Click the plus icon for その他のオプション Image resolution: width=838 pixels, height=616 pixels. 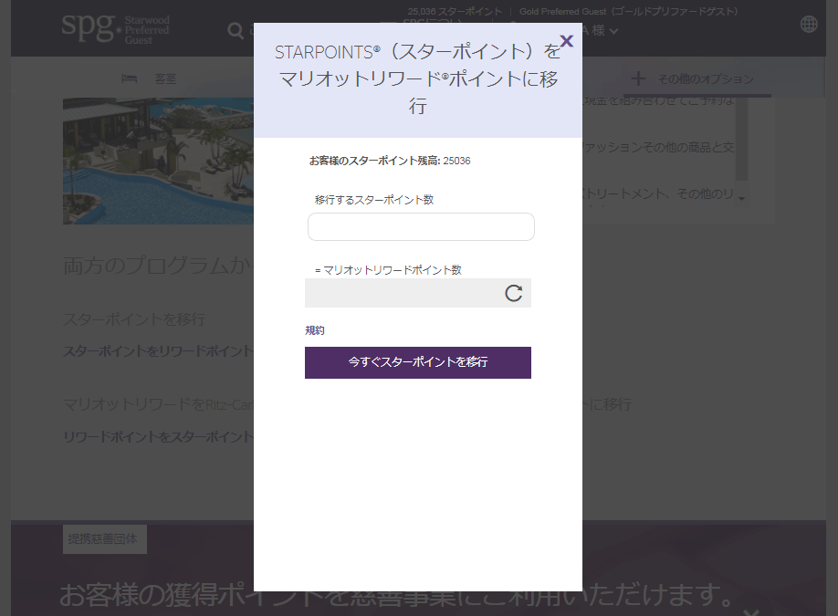pos(638,78)
